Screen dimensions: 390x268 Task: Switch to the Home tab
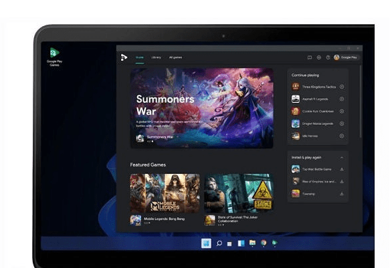[x=140, y=57]
